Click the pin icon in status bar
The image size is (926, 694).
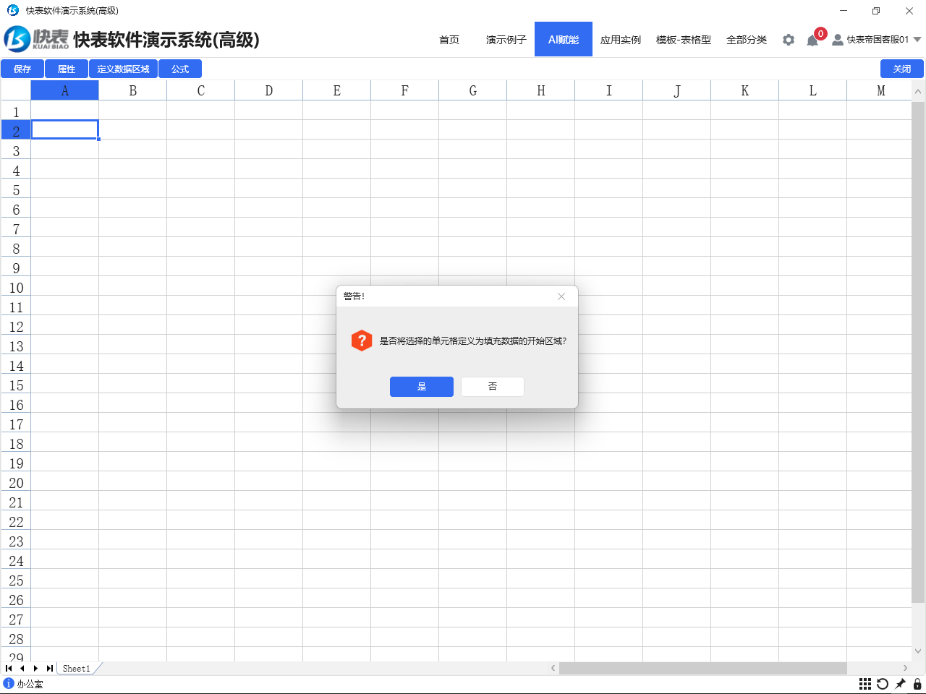pos(900,684)
